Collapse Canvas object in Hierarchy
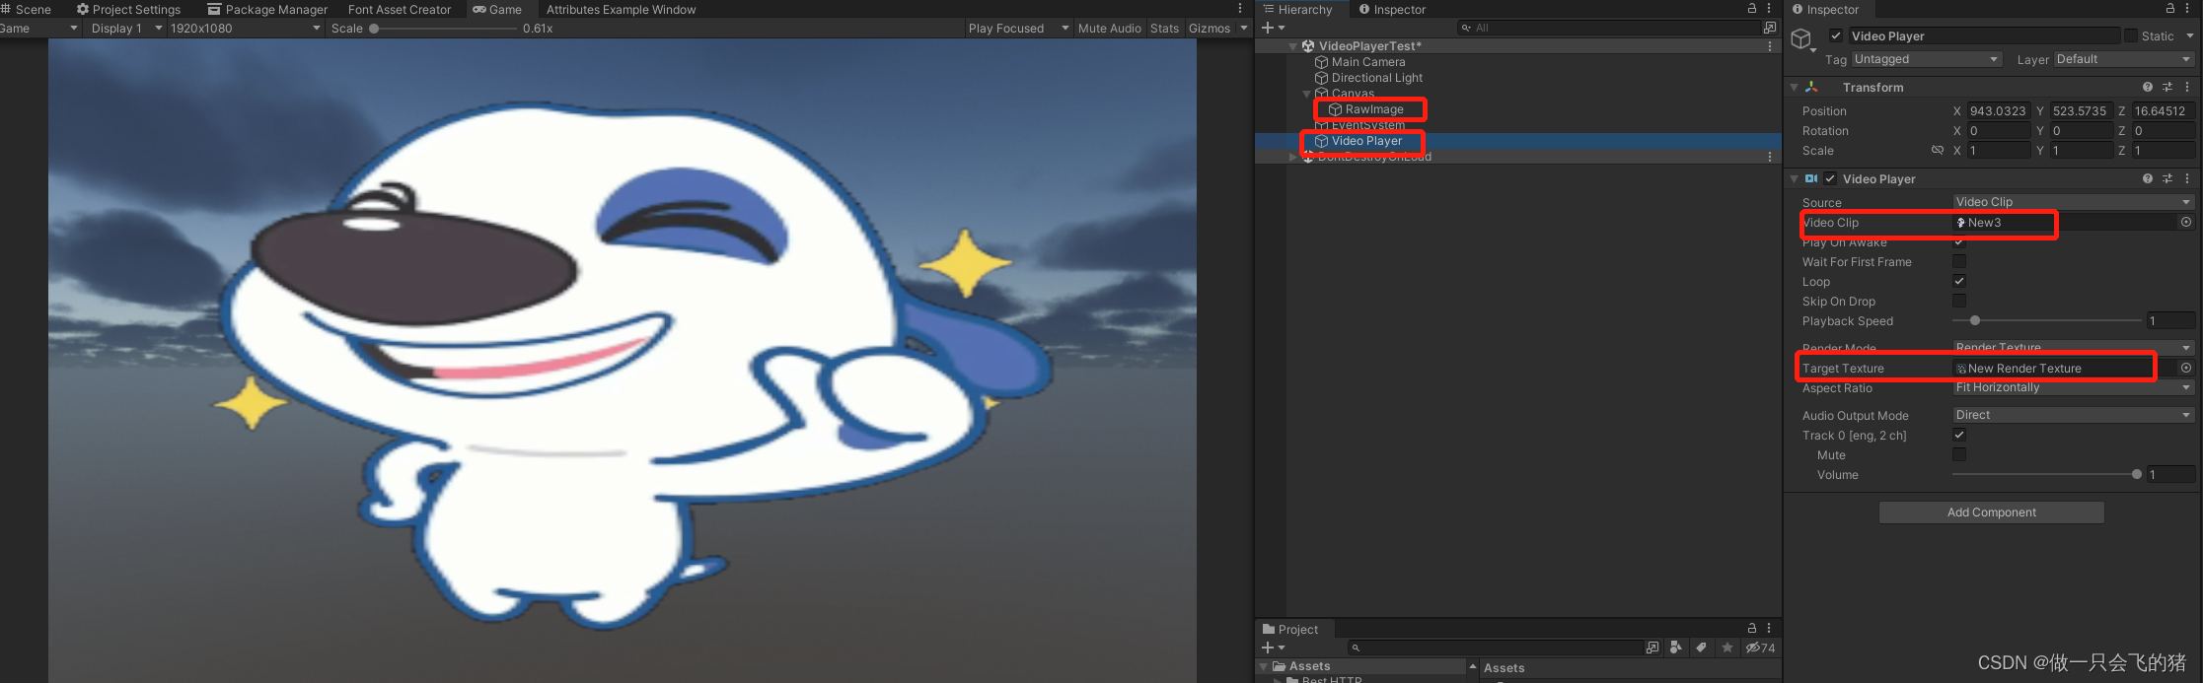 1306,94
